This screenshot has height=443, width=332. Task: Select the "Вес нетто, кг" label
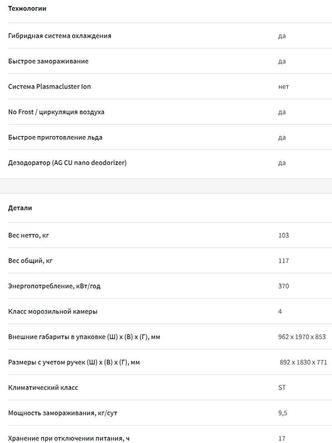[x=28, y=235]
